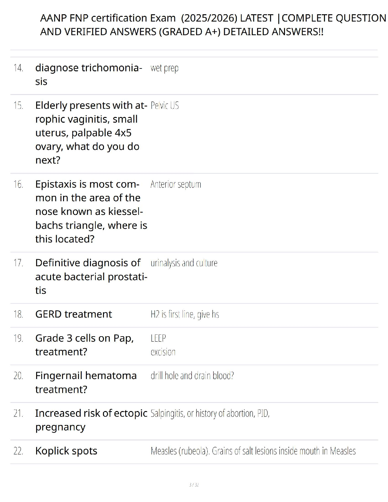This screenshot has width=388, height=502.
Task: Select the 'Koplick spots' term
Action: [x=66, y=451]
